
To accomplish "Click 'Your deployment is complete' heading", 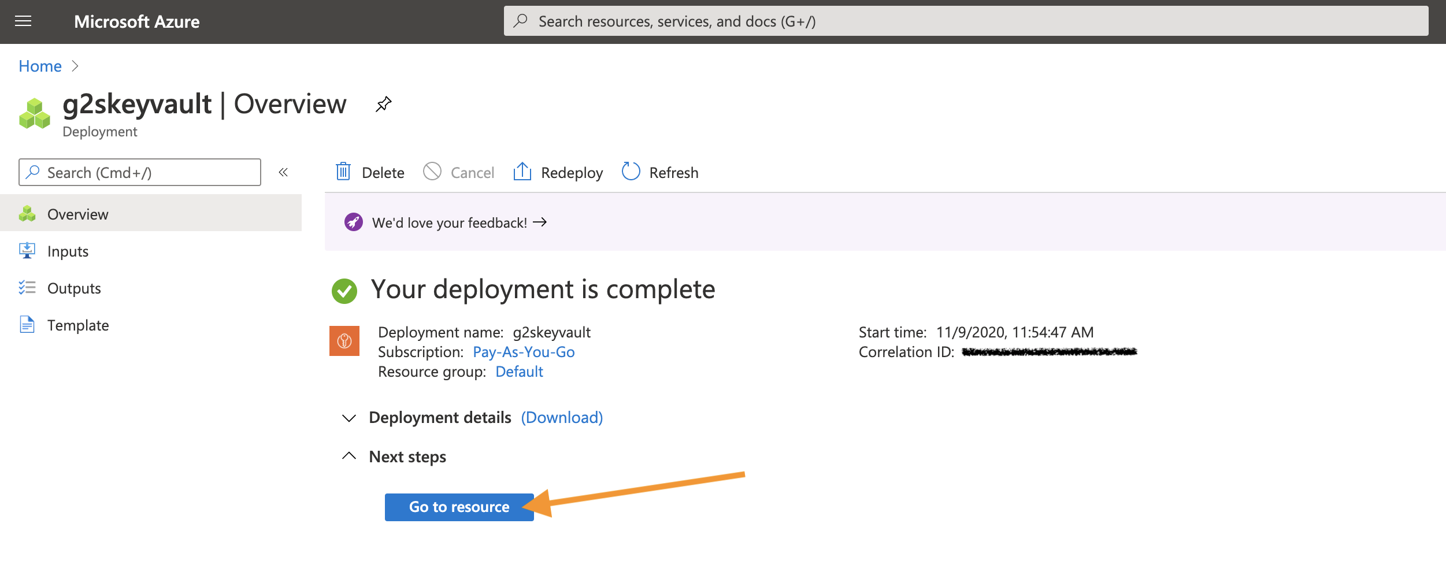I will pyautogui.click(x=543, y=289).
